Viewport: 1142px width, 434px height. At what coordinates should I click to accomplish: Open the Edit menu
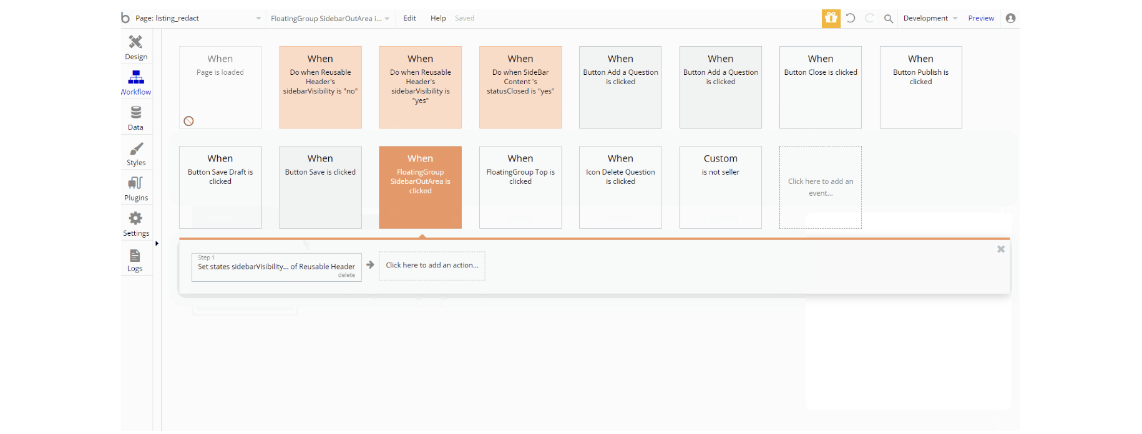[409, 18]
